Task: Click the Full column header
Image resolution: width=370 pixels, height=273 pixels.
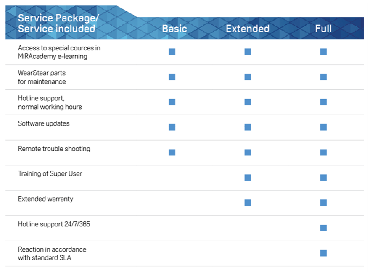Action: [x=323, y=29]
